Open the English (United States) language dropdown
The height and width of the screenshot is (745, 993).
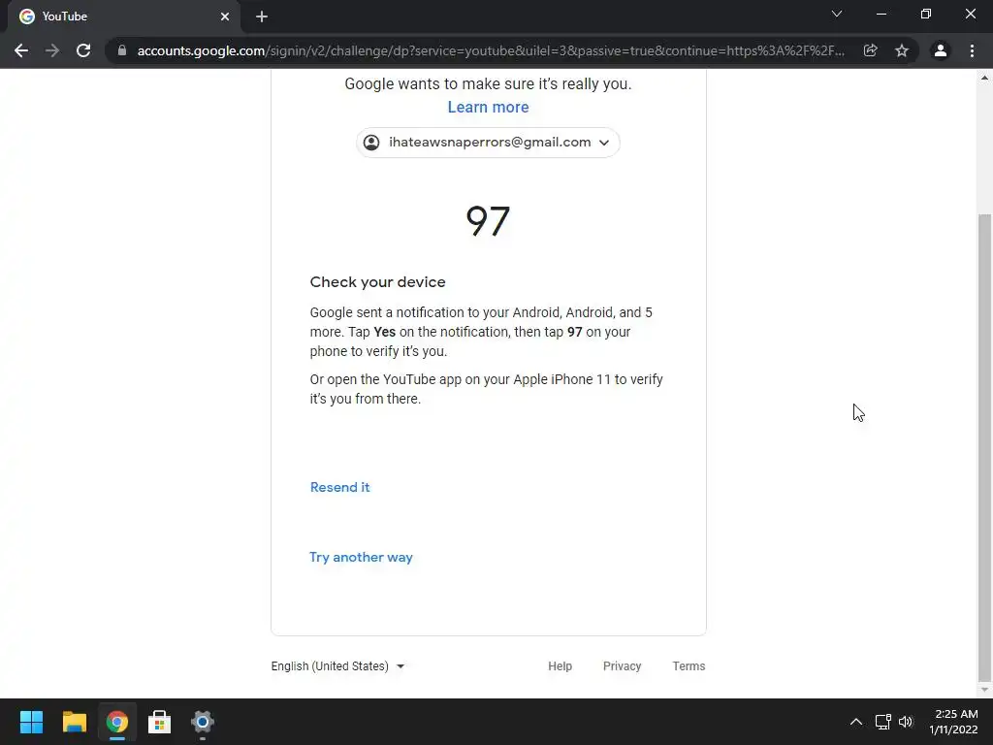(337, 666)
